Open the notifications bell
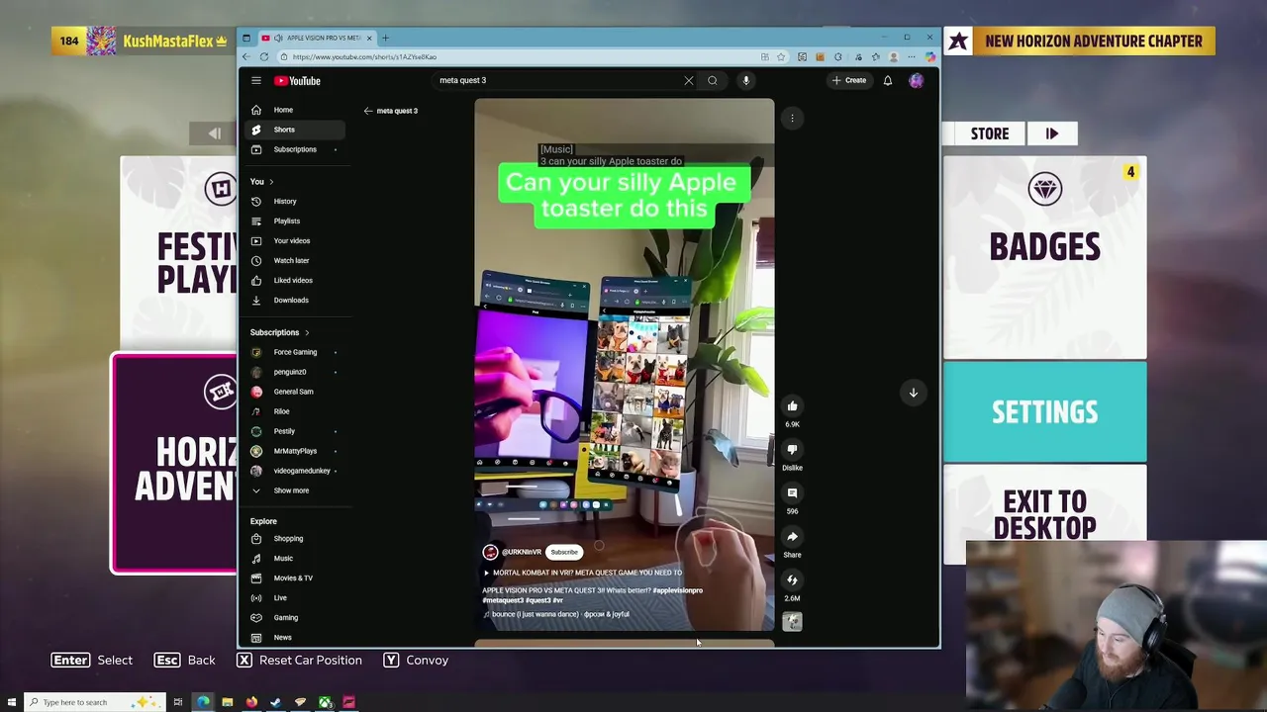1267x712 pixels. point(888,80)
